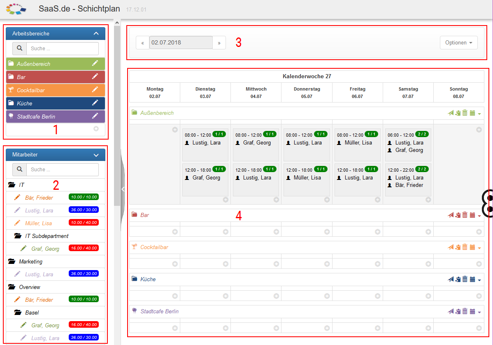Open the dropdown caret in the Bar schedule row

(479, 216)
